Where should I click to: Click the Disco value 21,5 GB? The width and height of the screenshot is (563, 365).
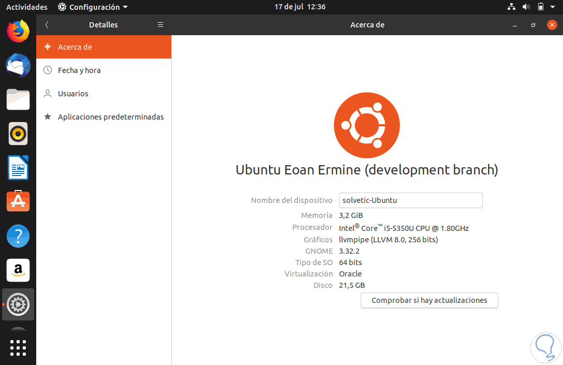pyautogui.click(x=352, y=285)
